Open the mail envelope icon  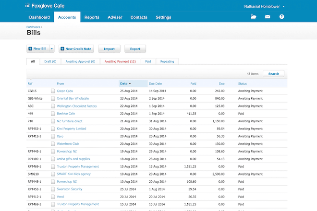pos(268,17)
